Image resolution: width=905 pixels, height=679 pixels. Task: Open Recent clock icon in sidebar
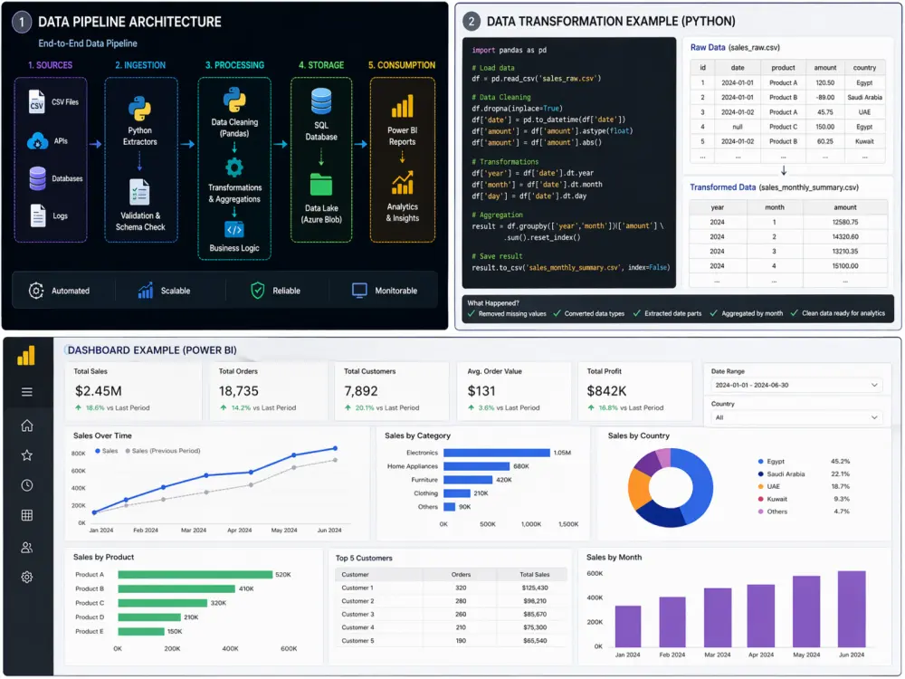point(26,485)
